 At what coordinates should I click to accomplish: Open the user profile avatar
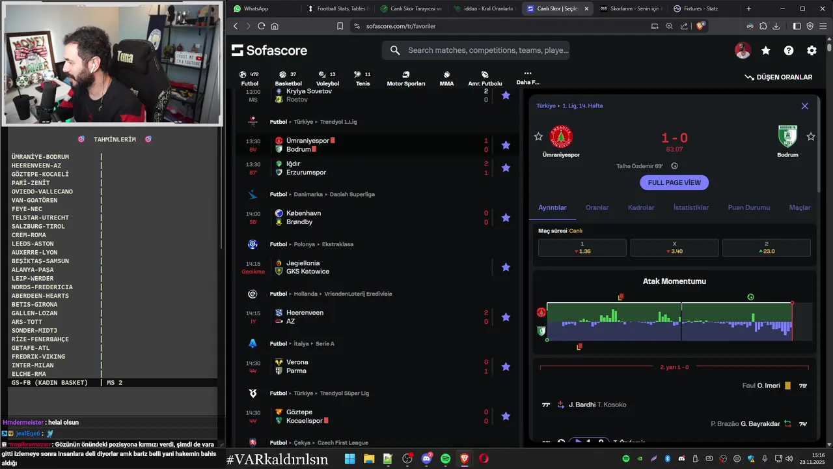[x=743, y=50]
